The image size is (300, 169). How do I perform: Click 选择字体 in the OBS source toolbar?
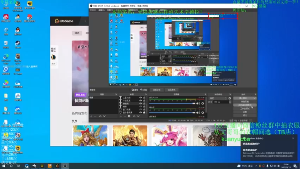[157, 90]
